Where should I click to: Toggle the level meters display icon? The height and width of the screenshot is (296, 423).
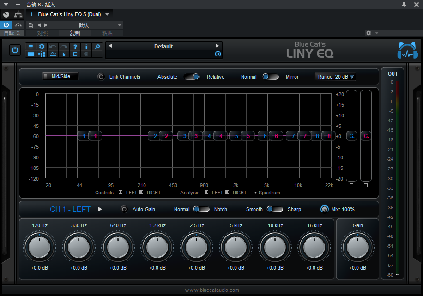(64, 54)
